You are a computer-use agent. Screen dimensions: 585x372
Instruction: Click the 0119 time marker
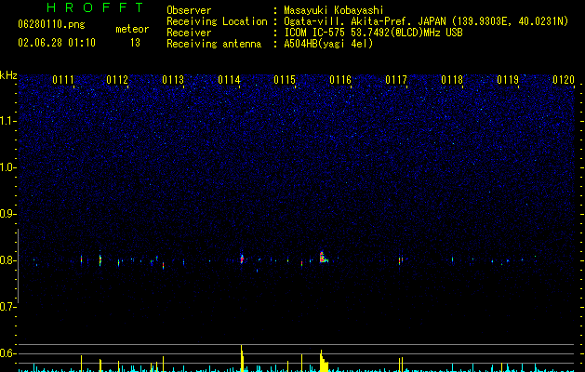(x=508, y=80)
